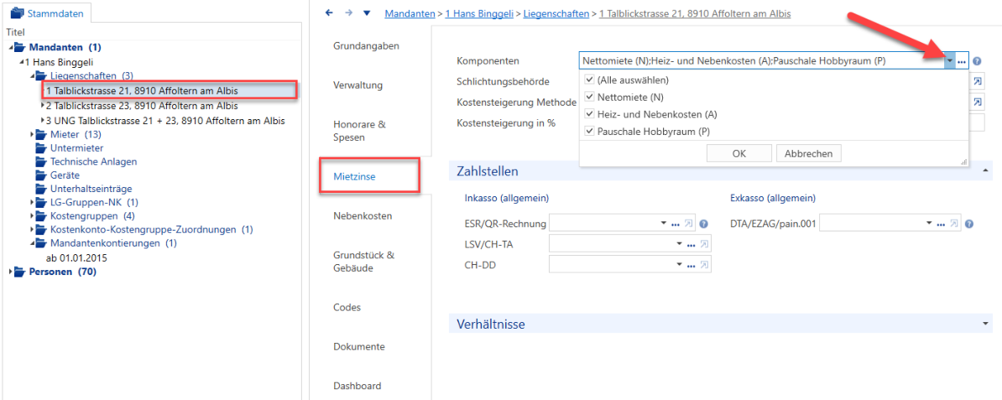Open the Honorare & Spesen tab
This screenshot has height=400, width=1002.
tap(359, 130)
